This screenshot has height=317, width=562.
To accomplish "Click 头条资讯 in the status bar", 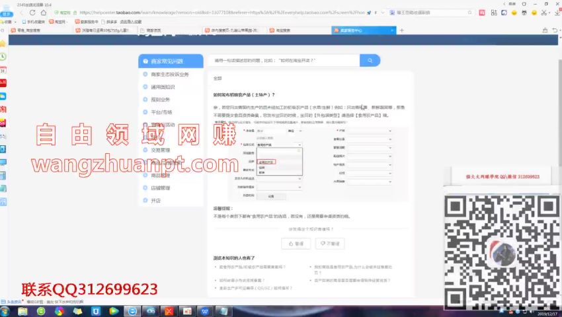I will 13,302.
